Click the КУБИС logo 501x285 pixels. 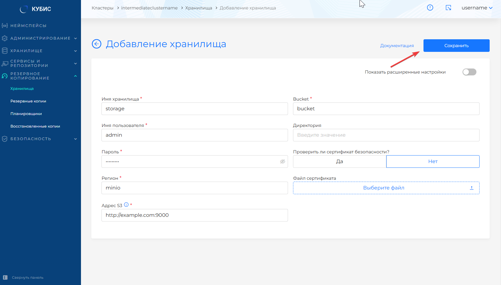pyautogui.click(x=35, y=9)
